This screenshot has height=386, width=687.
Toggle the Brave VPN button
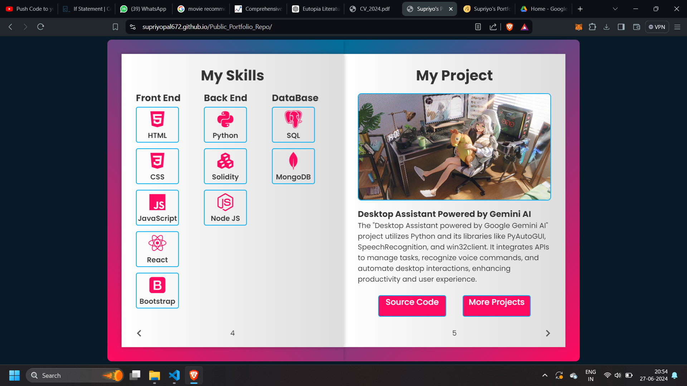point(657,27)
